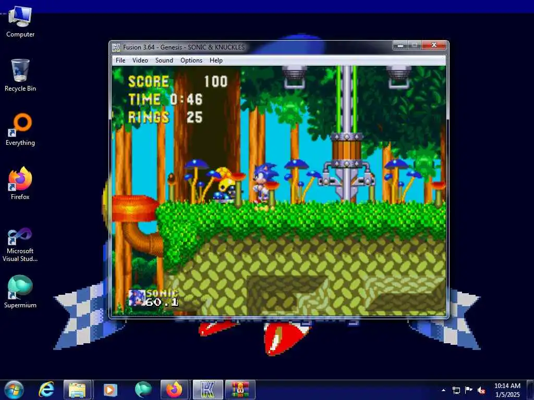Screen dimensions: 534x400
Task: Open the Sound menu in Fusion
Action: point(164,60)
